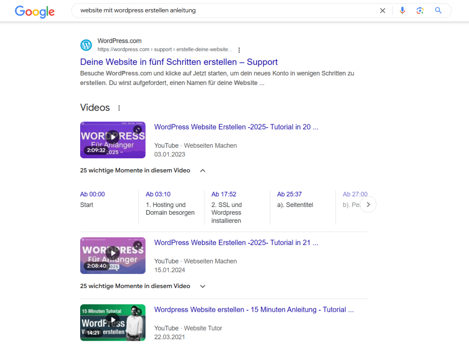The height and width of the screenshot is (348, 469).
Task: Open 'Deine Website in fünf Schritten erstellen' link
Action: (x=179, y=62)
